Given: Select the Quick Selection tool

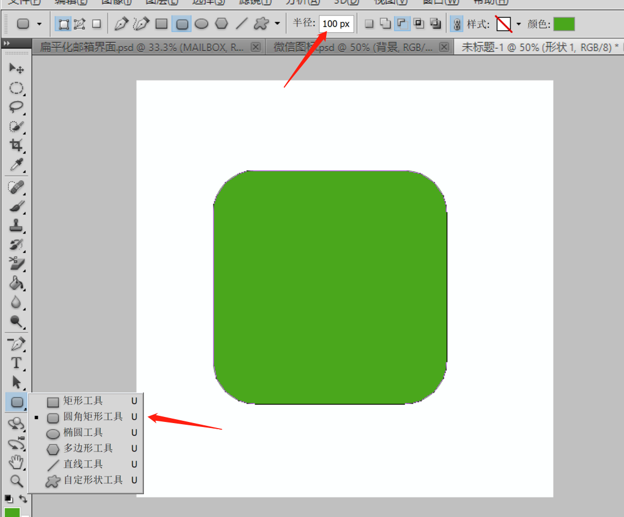Looking at the screenshot, I should tap(16, 126).
